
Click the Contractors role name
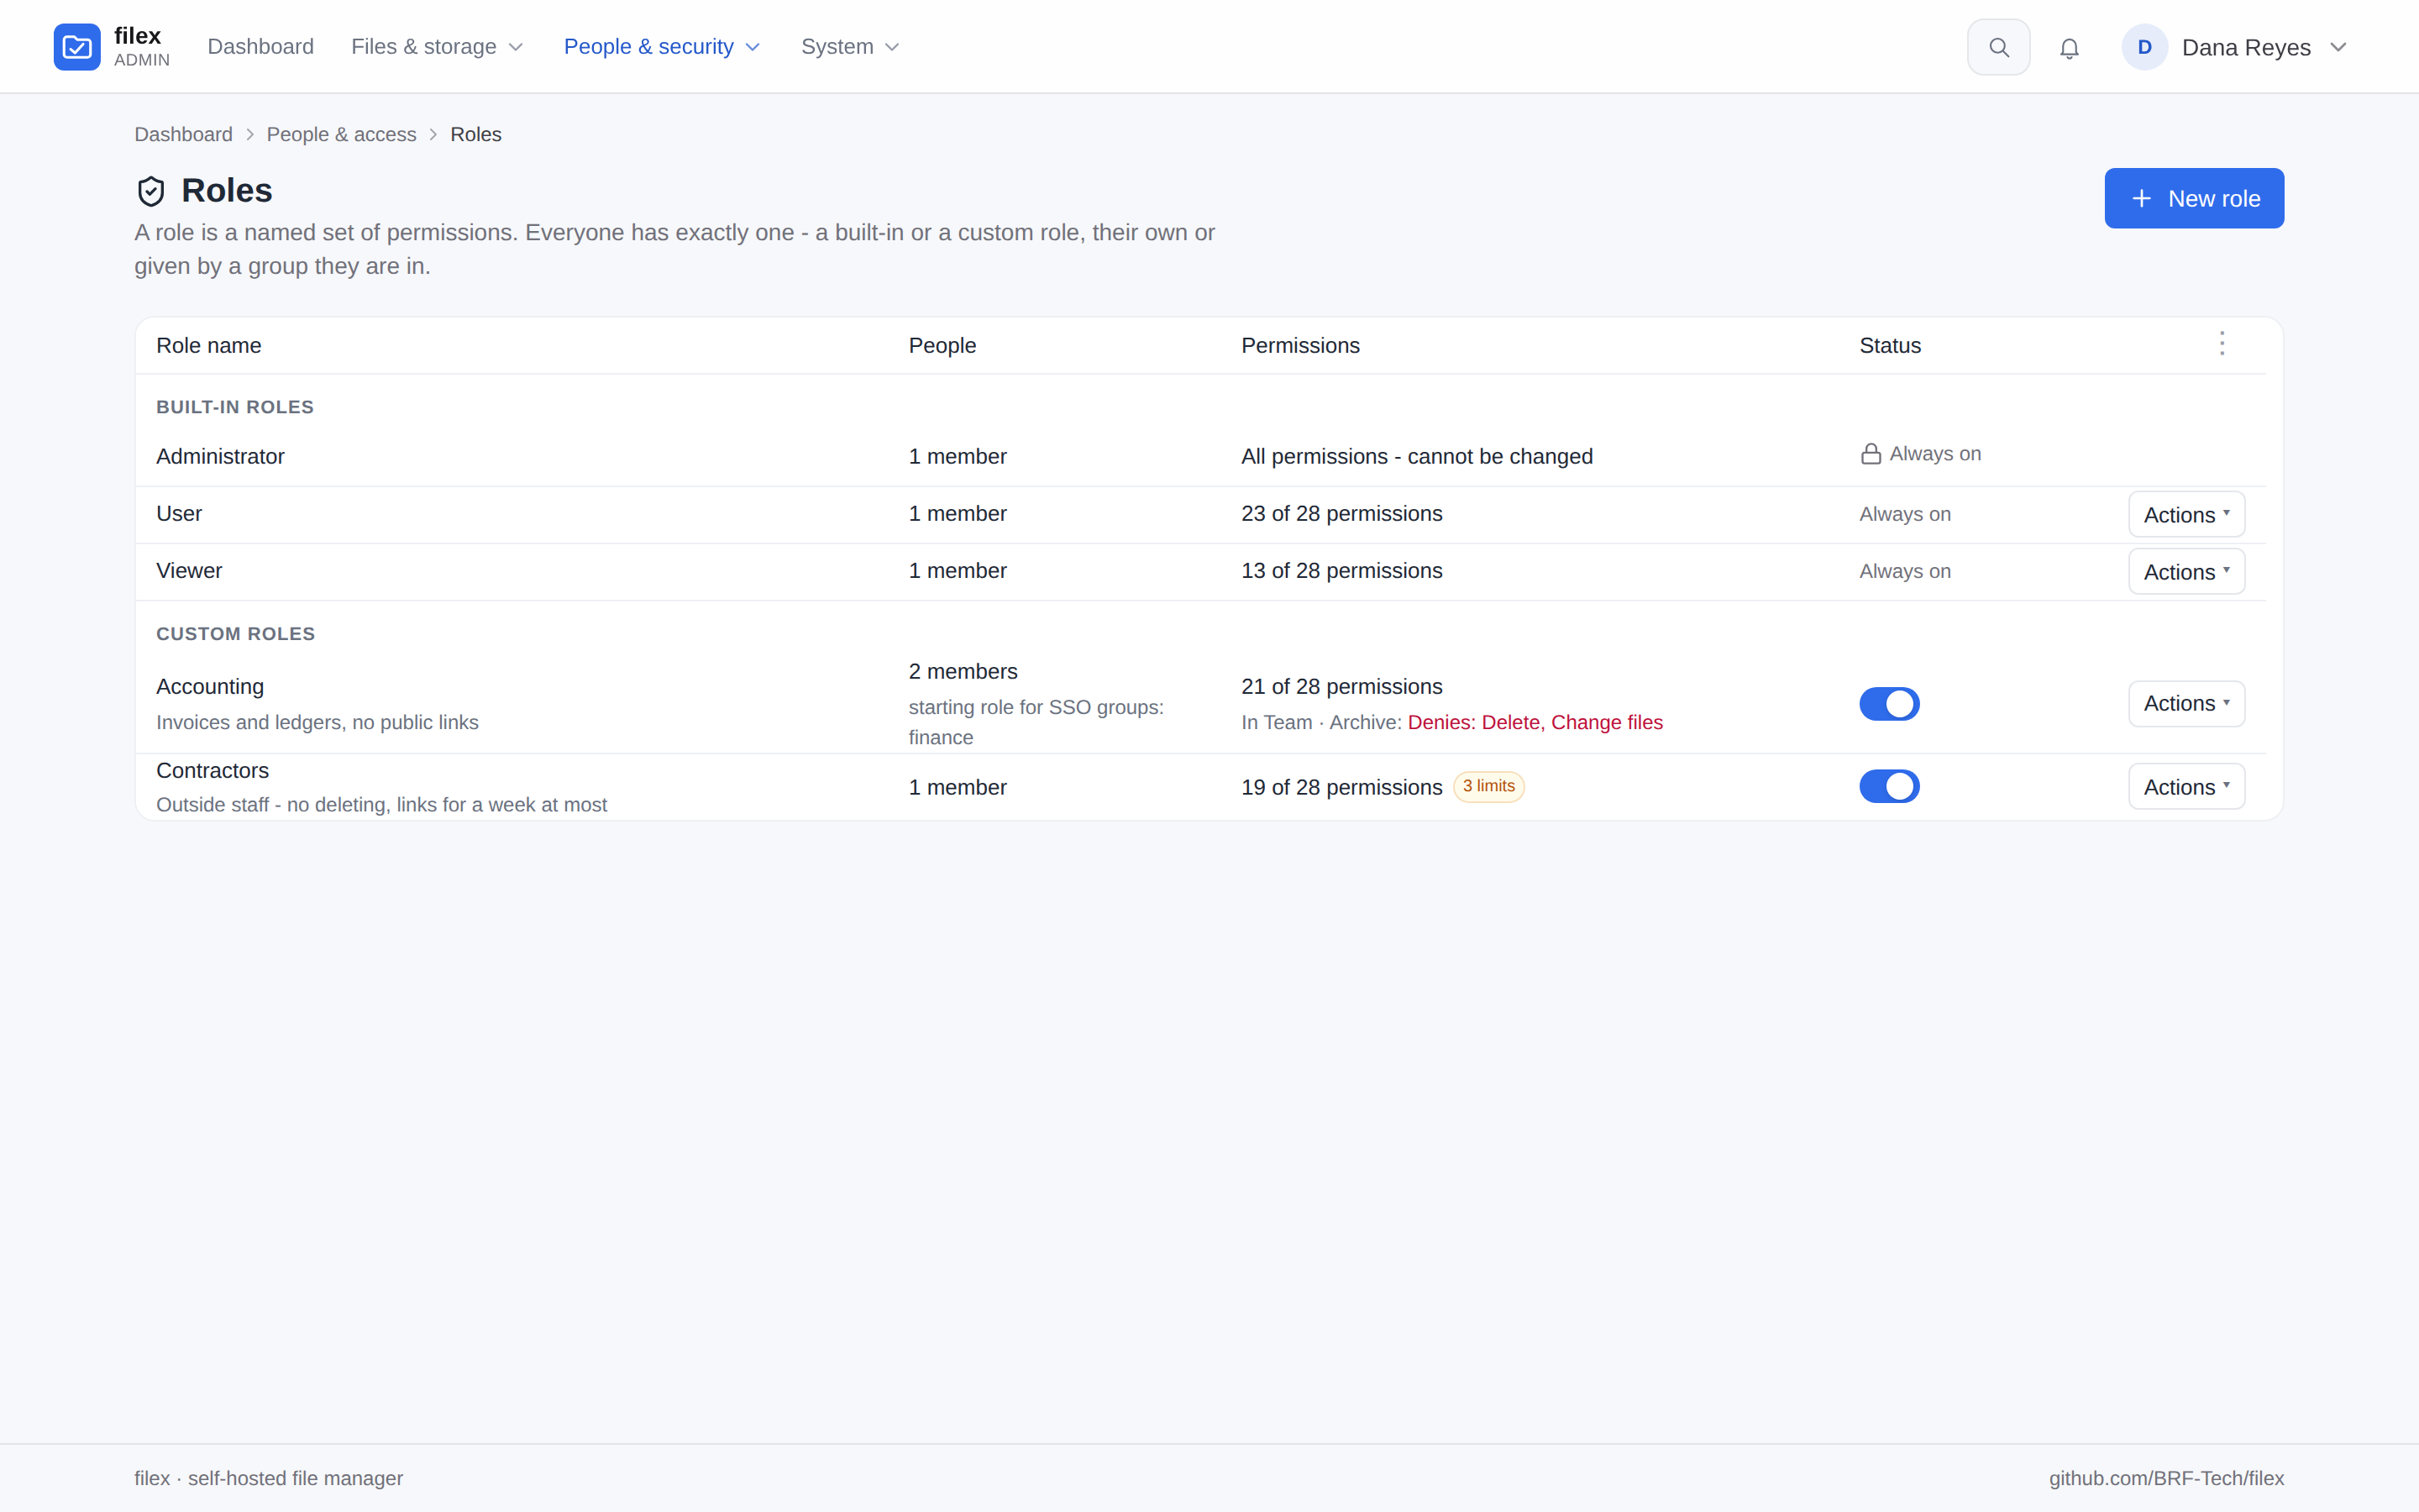tap(213, 771)
